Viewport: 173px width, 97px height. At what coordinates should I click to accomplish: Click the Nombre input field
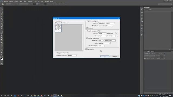click(x=106, y=23)
